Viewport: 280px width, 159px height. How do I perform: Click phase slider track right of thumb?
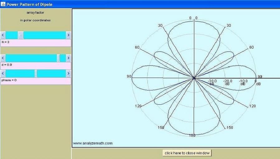pos(51,74)
